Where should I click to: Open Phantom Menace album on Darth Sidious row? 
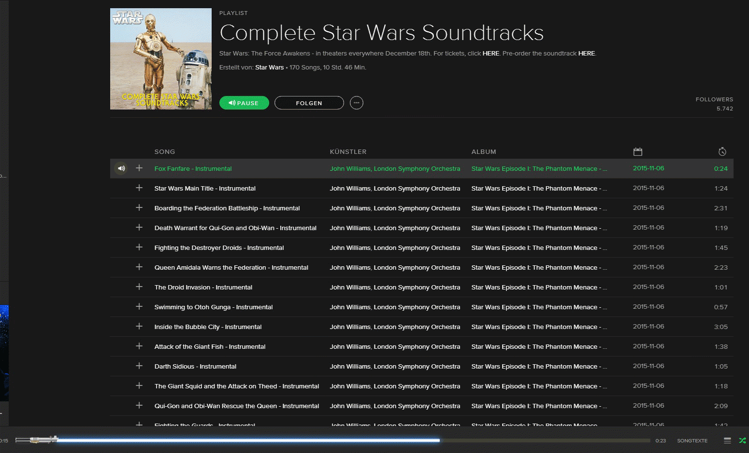[x=539, y=367]
